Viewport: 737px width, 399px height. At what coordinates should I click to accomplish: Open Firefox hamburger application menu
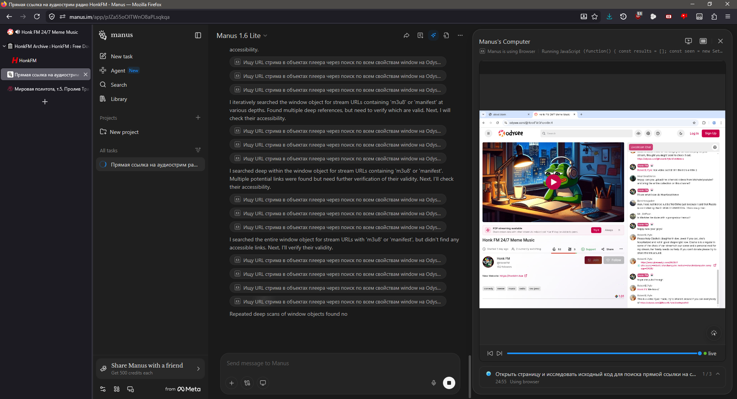click(728, 16)
